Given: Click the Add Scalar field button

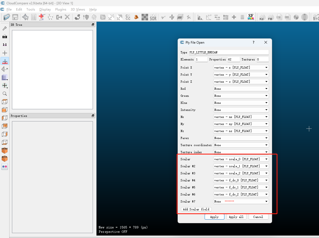Looking at the screenshot, I should coord(196,209).
